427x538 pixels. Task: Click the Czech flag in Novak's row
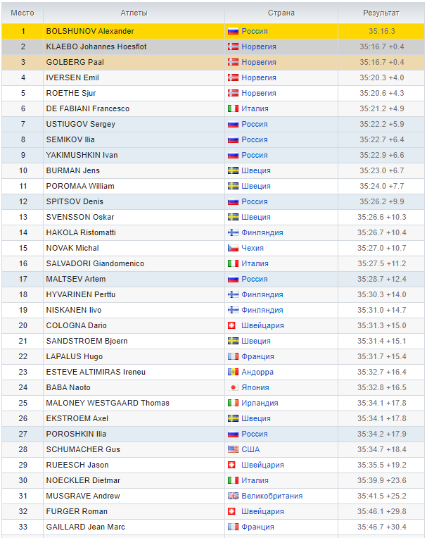pos(233,248)
